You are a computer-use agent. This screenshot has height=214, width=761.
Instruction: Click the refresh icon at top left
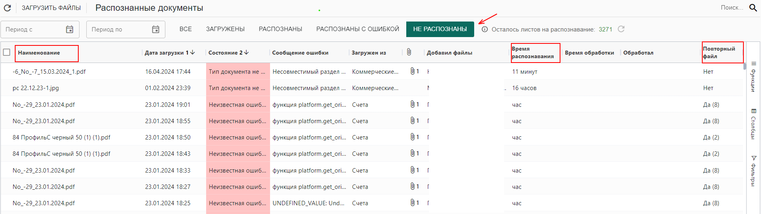coord(7,8)
